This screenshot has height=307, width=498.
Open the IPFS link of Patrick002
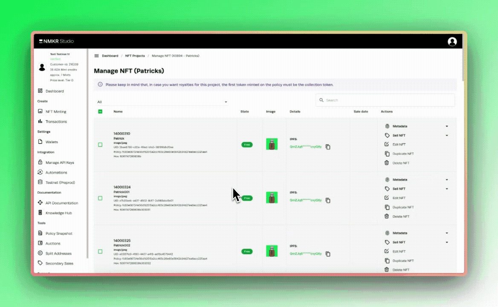(306, 253)
